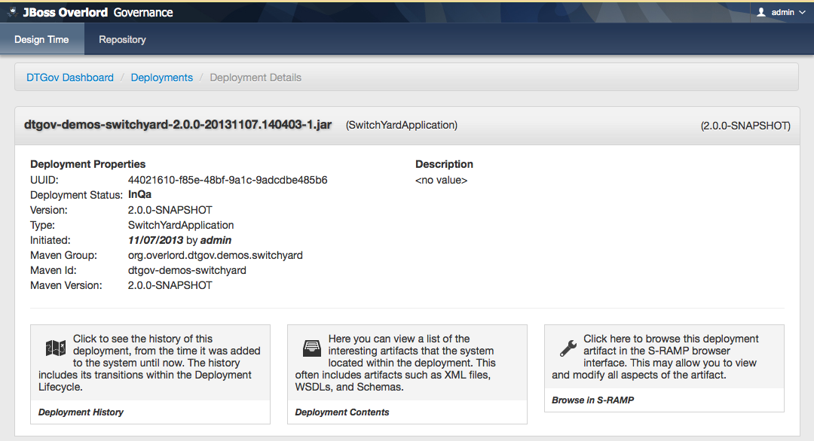The height and width of the screenshot is (441, 814).
Task: Click the Maven Group: field label
Action: [x=63, y=255]
